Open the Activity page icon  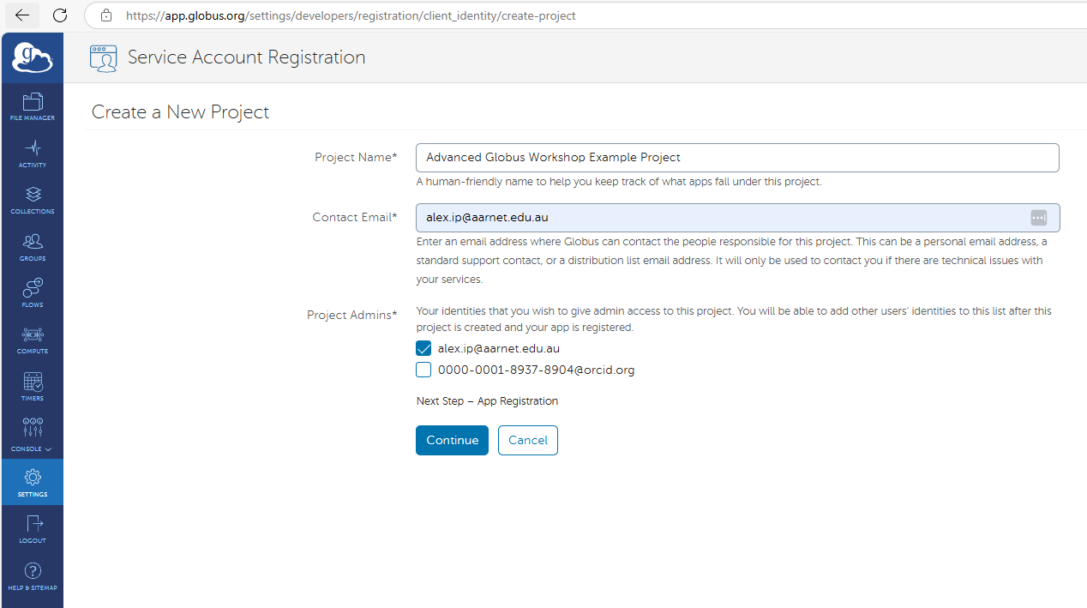coord(33,153)
